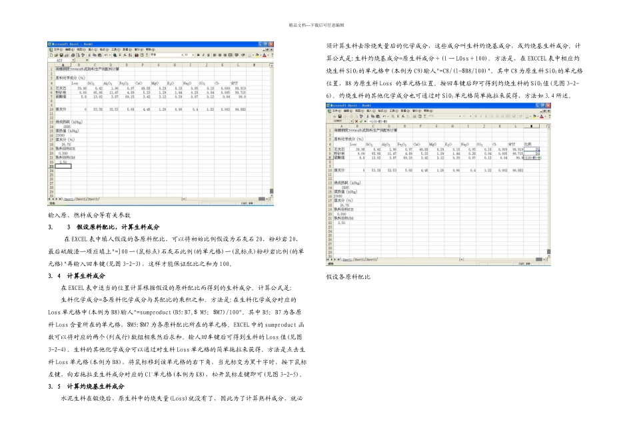
Task: Toggle Align Right in left Excel window toolbar
Action: tap(225, 55)
